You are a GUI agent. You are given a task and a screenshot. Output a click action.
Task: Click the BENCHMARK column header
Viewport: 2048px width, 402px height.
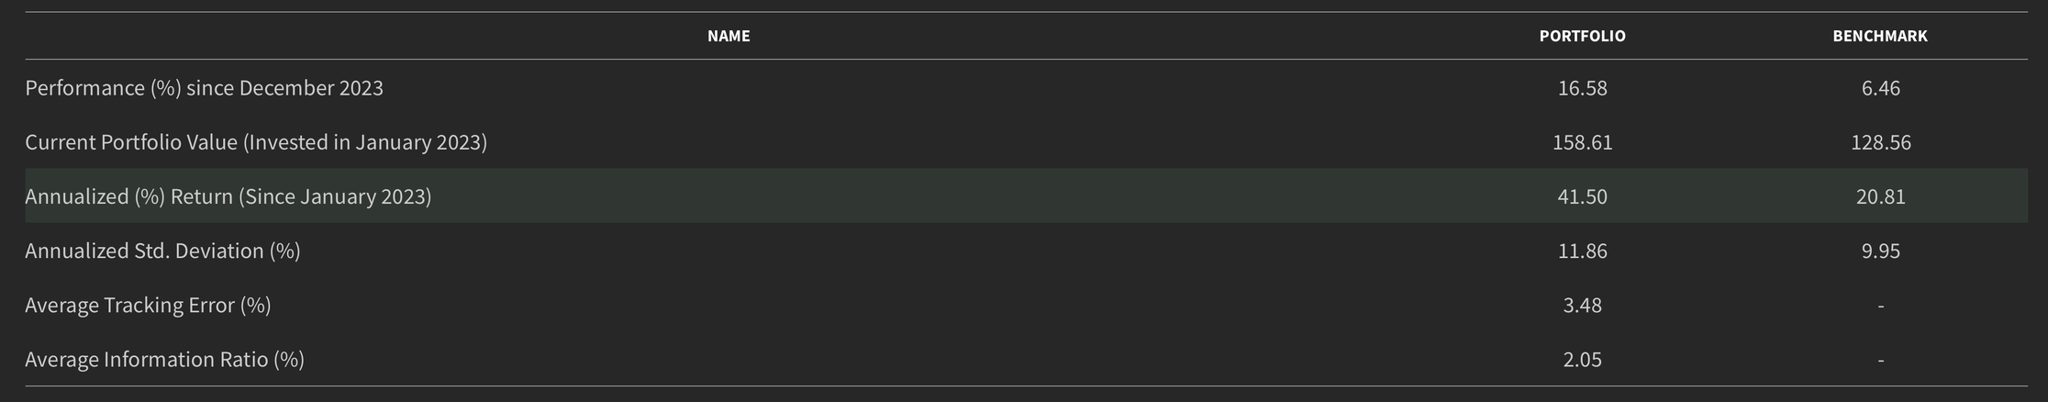(x=1880, y=36)
